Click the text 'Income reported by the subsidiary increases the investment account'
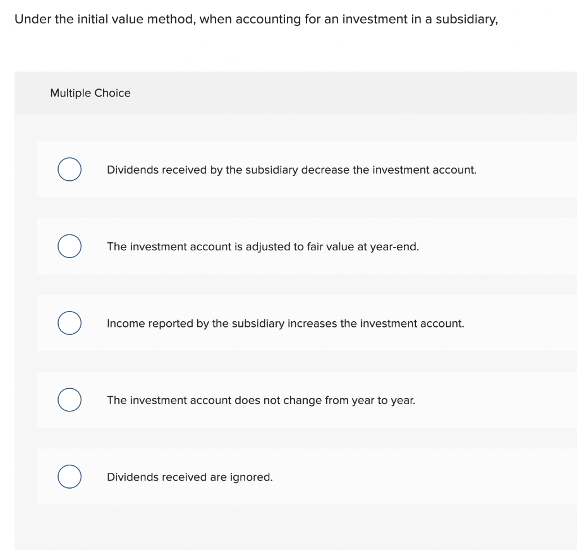 285,323
